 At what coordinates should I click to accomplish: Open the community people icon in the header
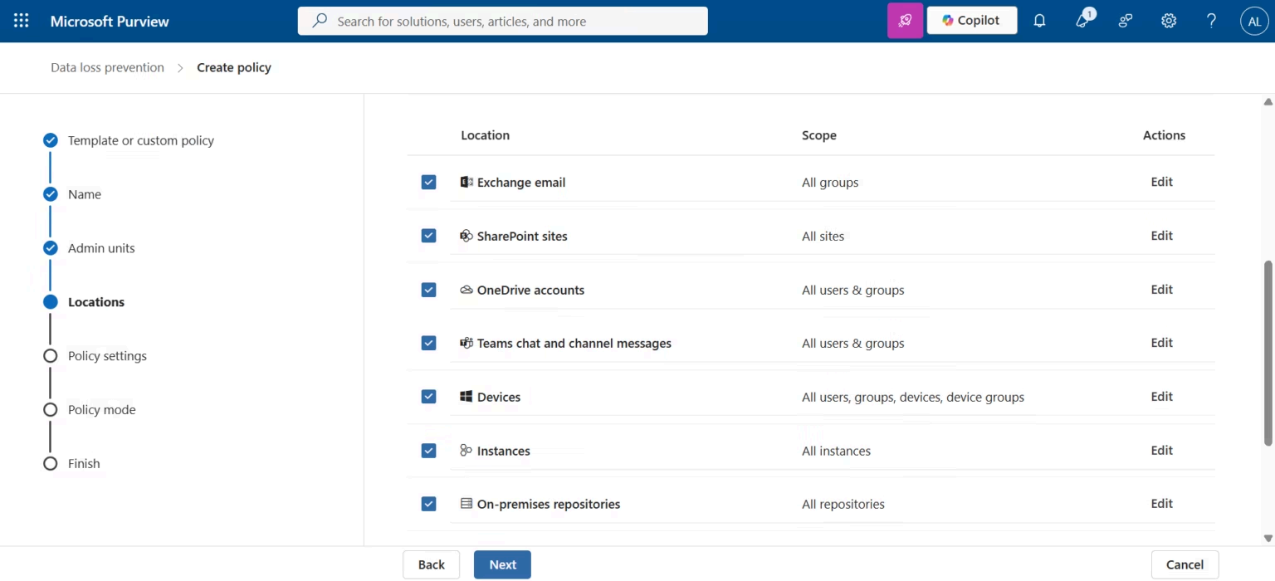pyautogui.click(x=1126, y=21)
